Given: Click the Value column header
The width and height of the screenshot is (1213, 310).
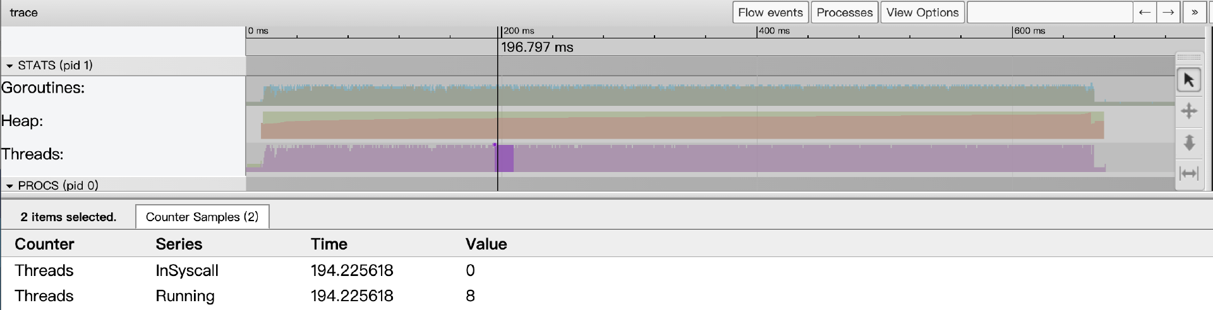Looking at the screenshot, I should [x=486, y=244].
